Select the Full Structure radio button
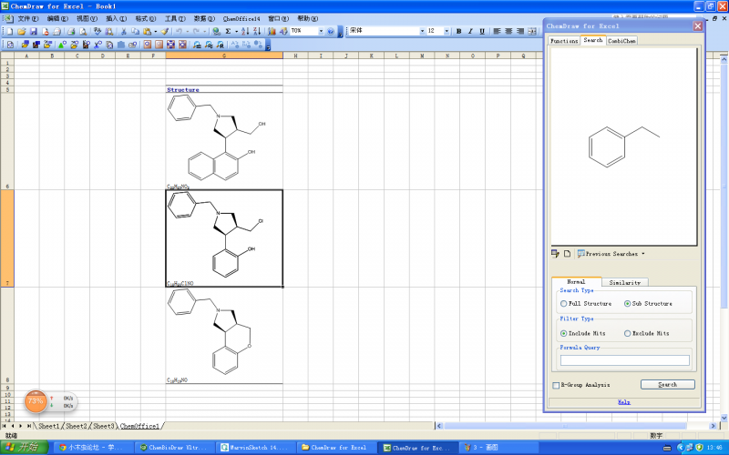The image size is (729, 455). coord(564,303)
